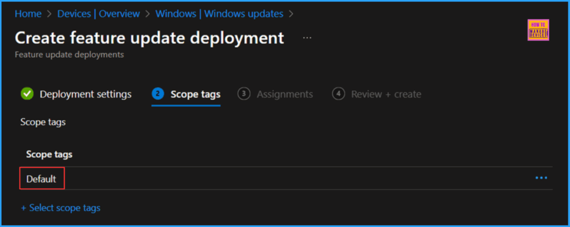Click the step 3 circle icon
Screen dimensions: 570x227
tap(243, 94)
